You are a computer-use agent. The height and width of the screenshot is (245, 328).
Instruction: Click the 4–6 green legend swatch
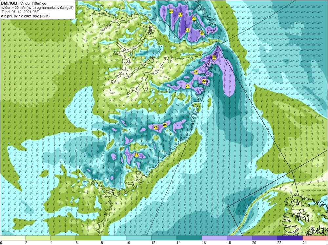click(63, 238)
